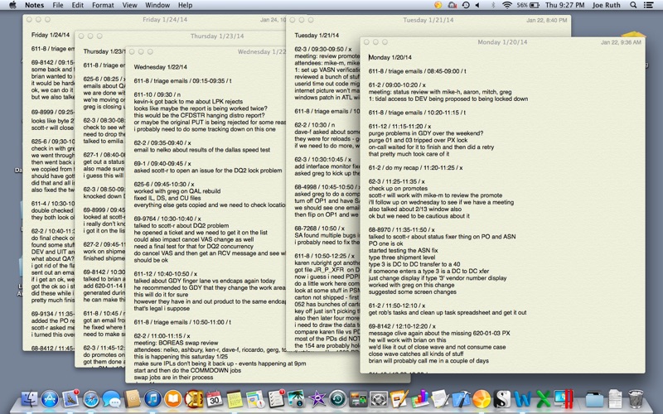This screenshot has height=414, width=663.
Task: Open Maps from the Dock
Action: [x=255, y=399]
